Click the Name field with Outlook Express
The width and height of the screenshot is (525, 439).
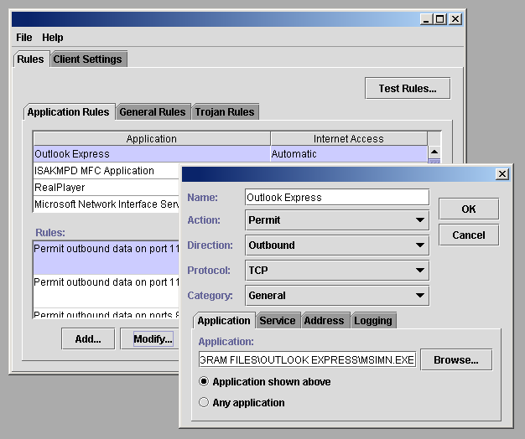[x=337, y=197]
